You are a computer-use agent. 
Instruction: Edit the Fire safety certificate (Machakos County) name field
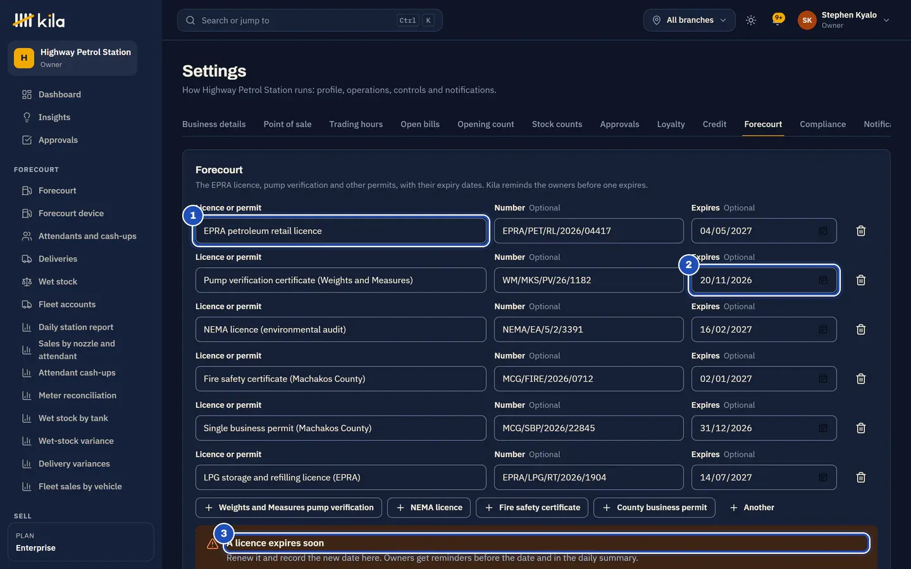click(x=341, y=379)
